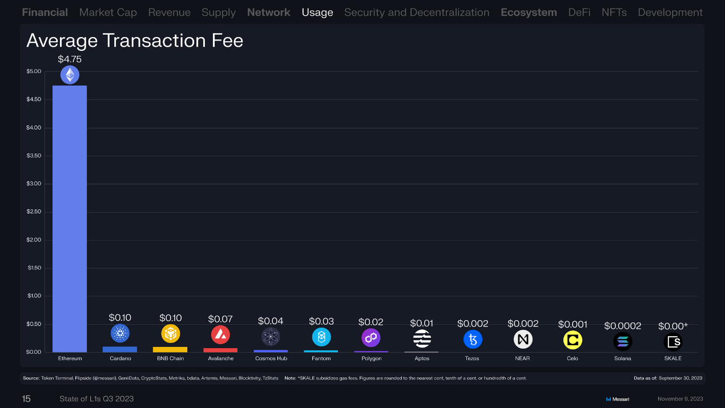This screenshot has width=725, height=408.
Task: Click the Avalanche logo icon
Action: pyautogui.click(x=220, y=335)
